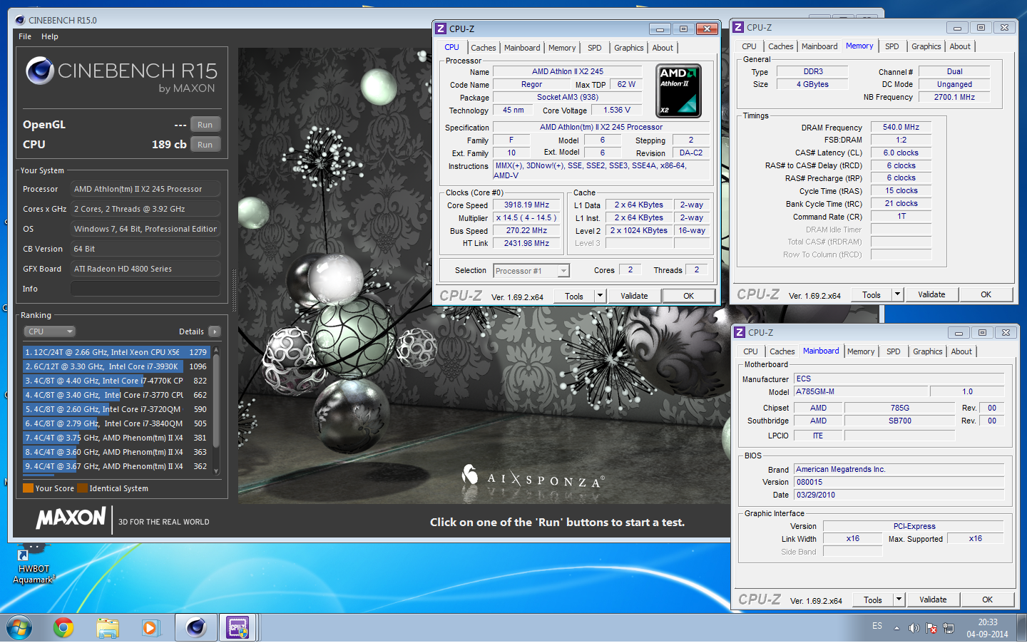Click Validate in CPU-Z CPU window
Viewport: 1027px width, 643px height.
(634, 297)
